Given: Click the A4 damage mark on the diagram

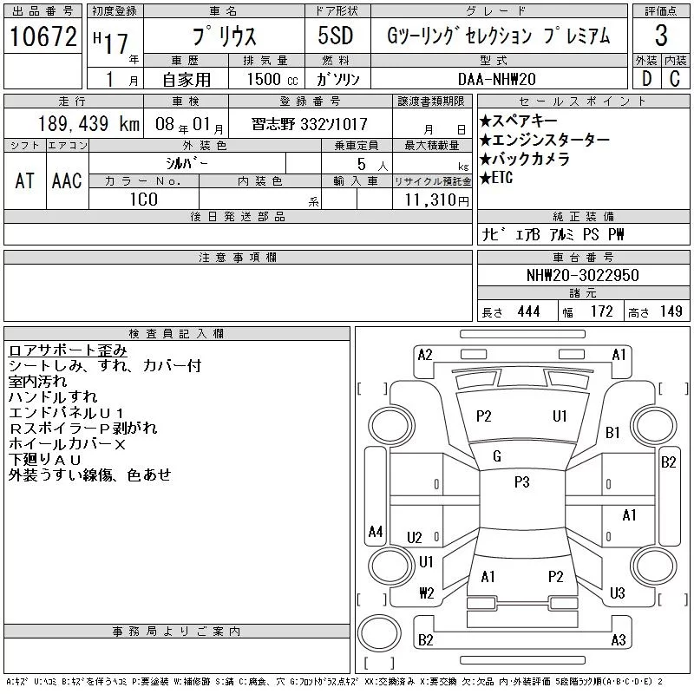Looking at the screenshot, I should pos(376,531).
